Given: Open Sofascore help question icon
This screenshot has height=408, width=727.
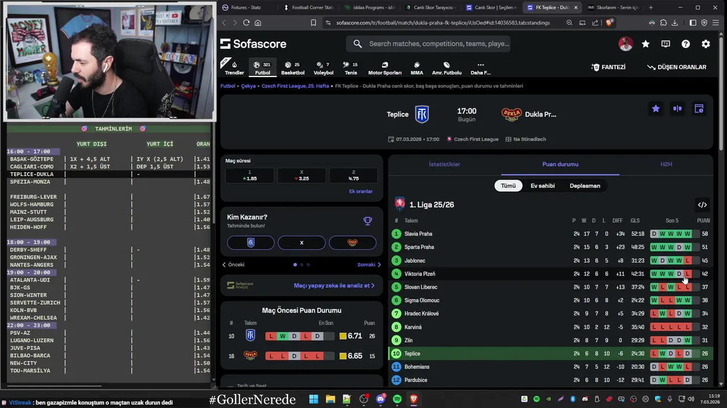Looking at the screenshot, I should 686,44.
